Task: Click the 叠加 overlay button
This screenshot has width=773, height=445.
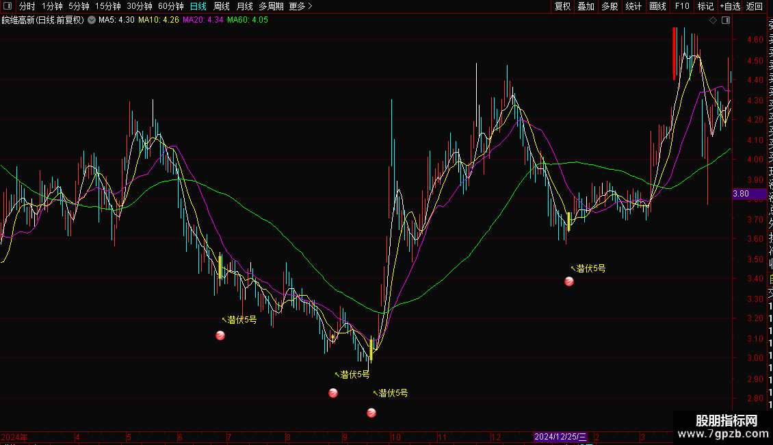Action: (x=586, y=6)
